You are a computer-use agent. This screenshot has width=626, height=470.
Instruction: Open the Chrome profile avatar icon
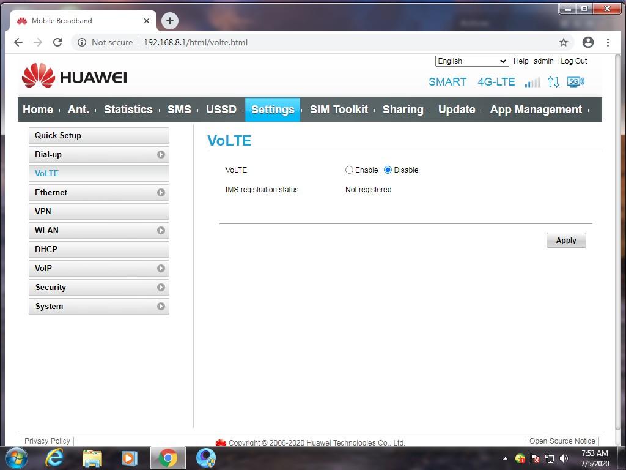[588, 42]
